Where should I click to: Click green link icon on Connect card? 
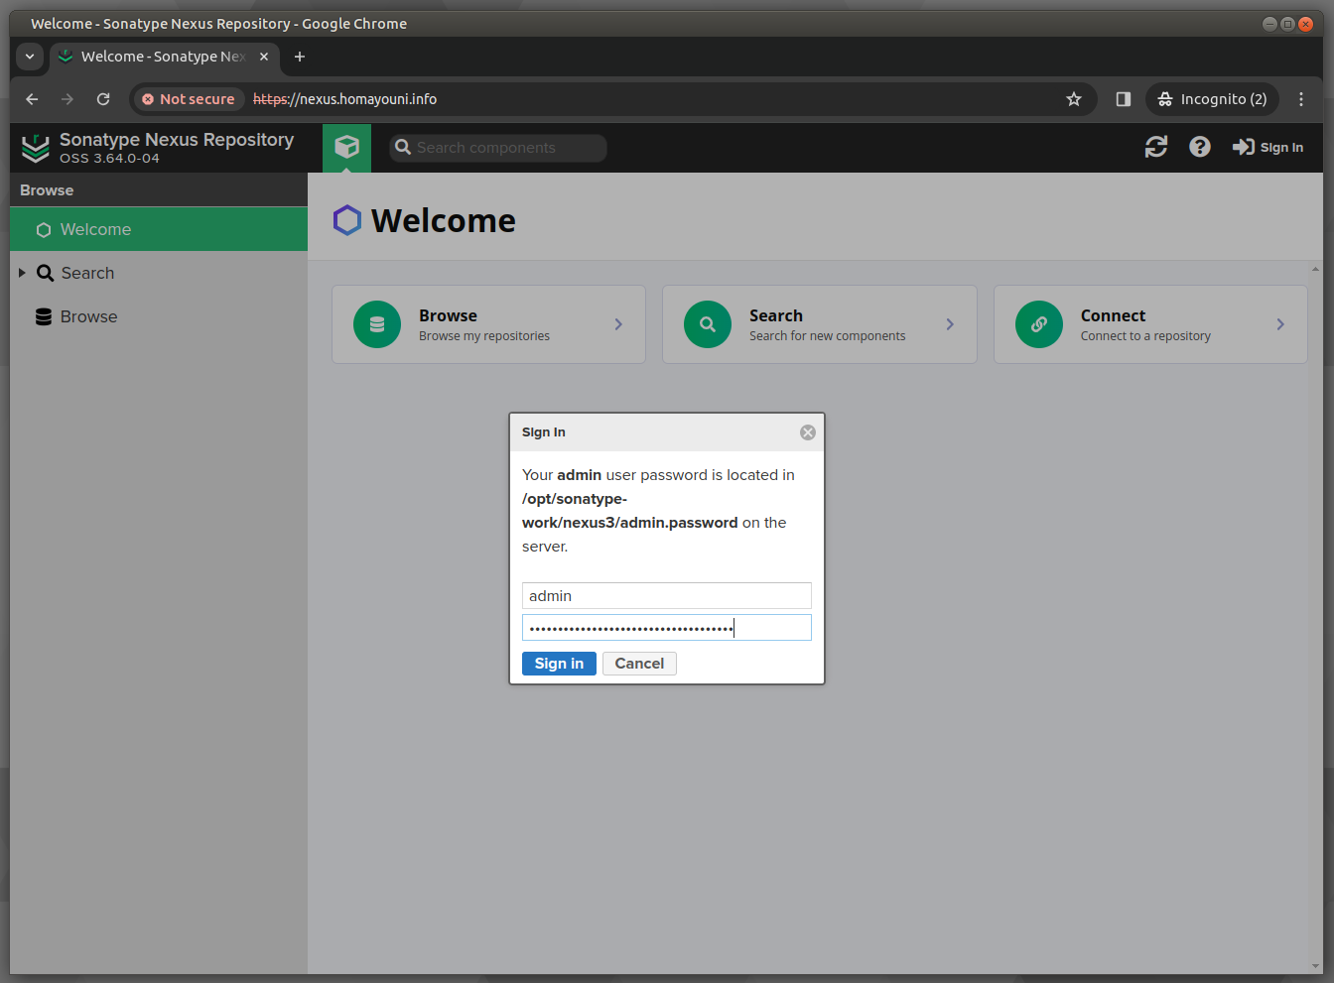[x=1039, y=324]
